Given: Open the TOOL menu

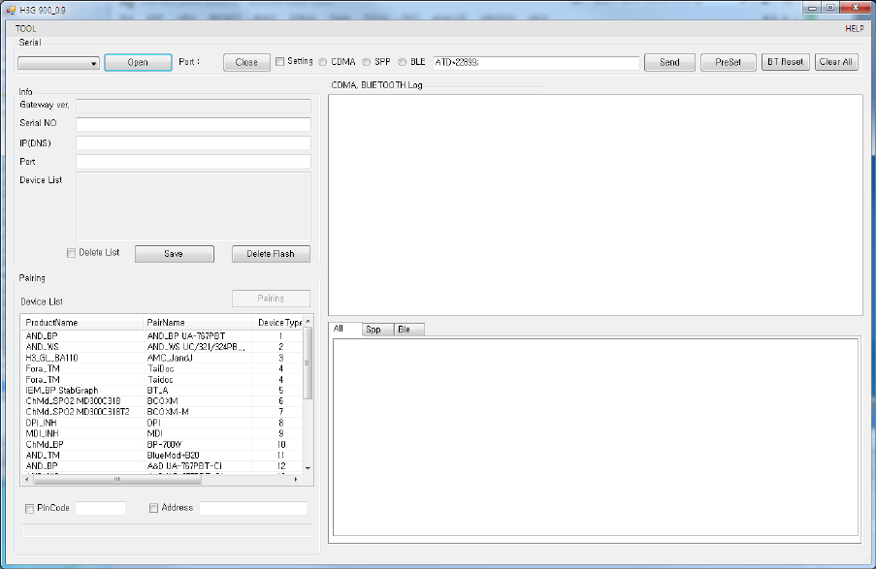Looking at the screenshot, I should coord(25,28).
